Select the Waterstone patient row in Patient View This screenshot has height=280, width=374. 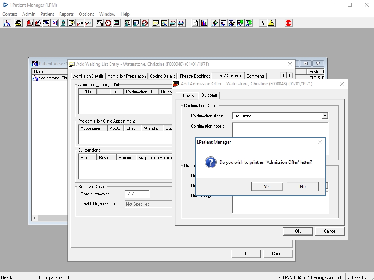[50, 78]
